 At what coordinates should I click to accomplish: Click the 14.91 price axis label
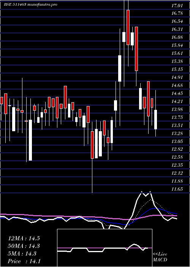pos(177,77)
